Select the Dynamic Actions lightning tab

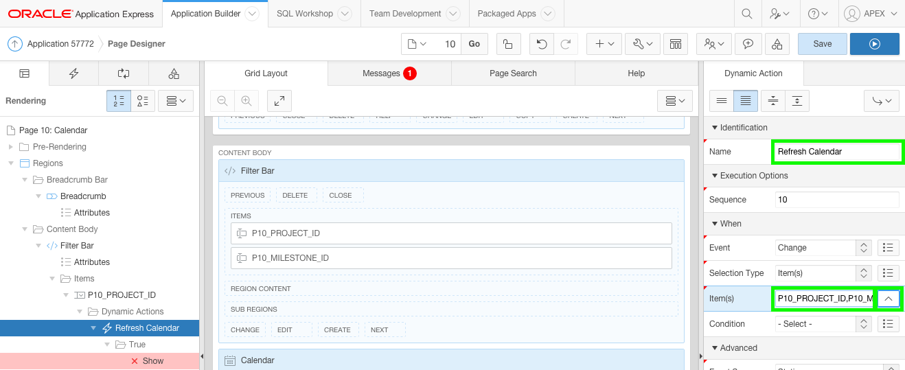point(74,73)
